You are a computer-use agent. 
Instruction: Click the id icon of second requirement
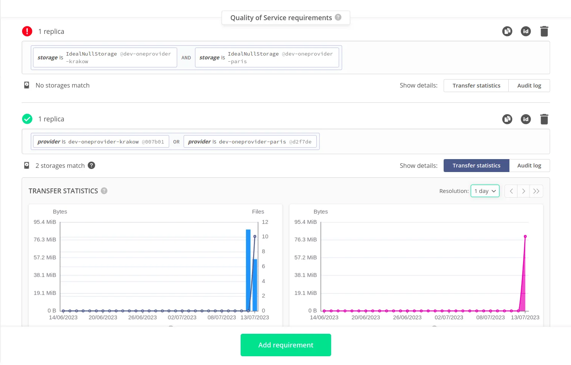[x=525, y=119]
